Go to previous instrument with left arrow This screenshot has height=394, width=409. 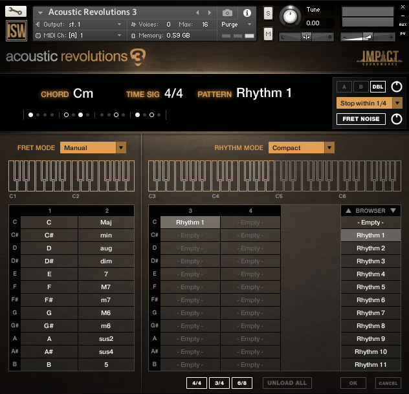click(x=198, y=12)
